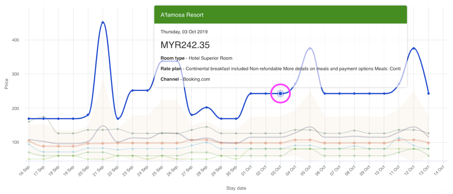
Task: Click the blue line data point for 16 Sep
Action: [x=29, y=118]
